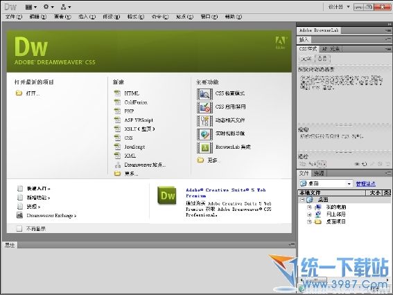Image resolution: width=393 pixels, height=296 pixels.
Task: Click the site management icon in title bar
Action: [x=63, y=7]
